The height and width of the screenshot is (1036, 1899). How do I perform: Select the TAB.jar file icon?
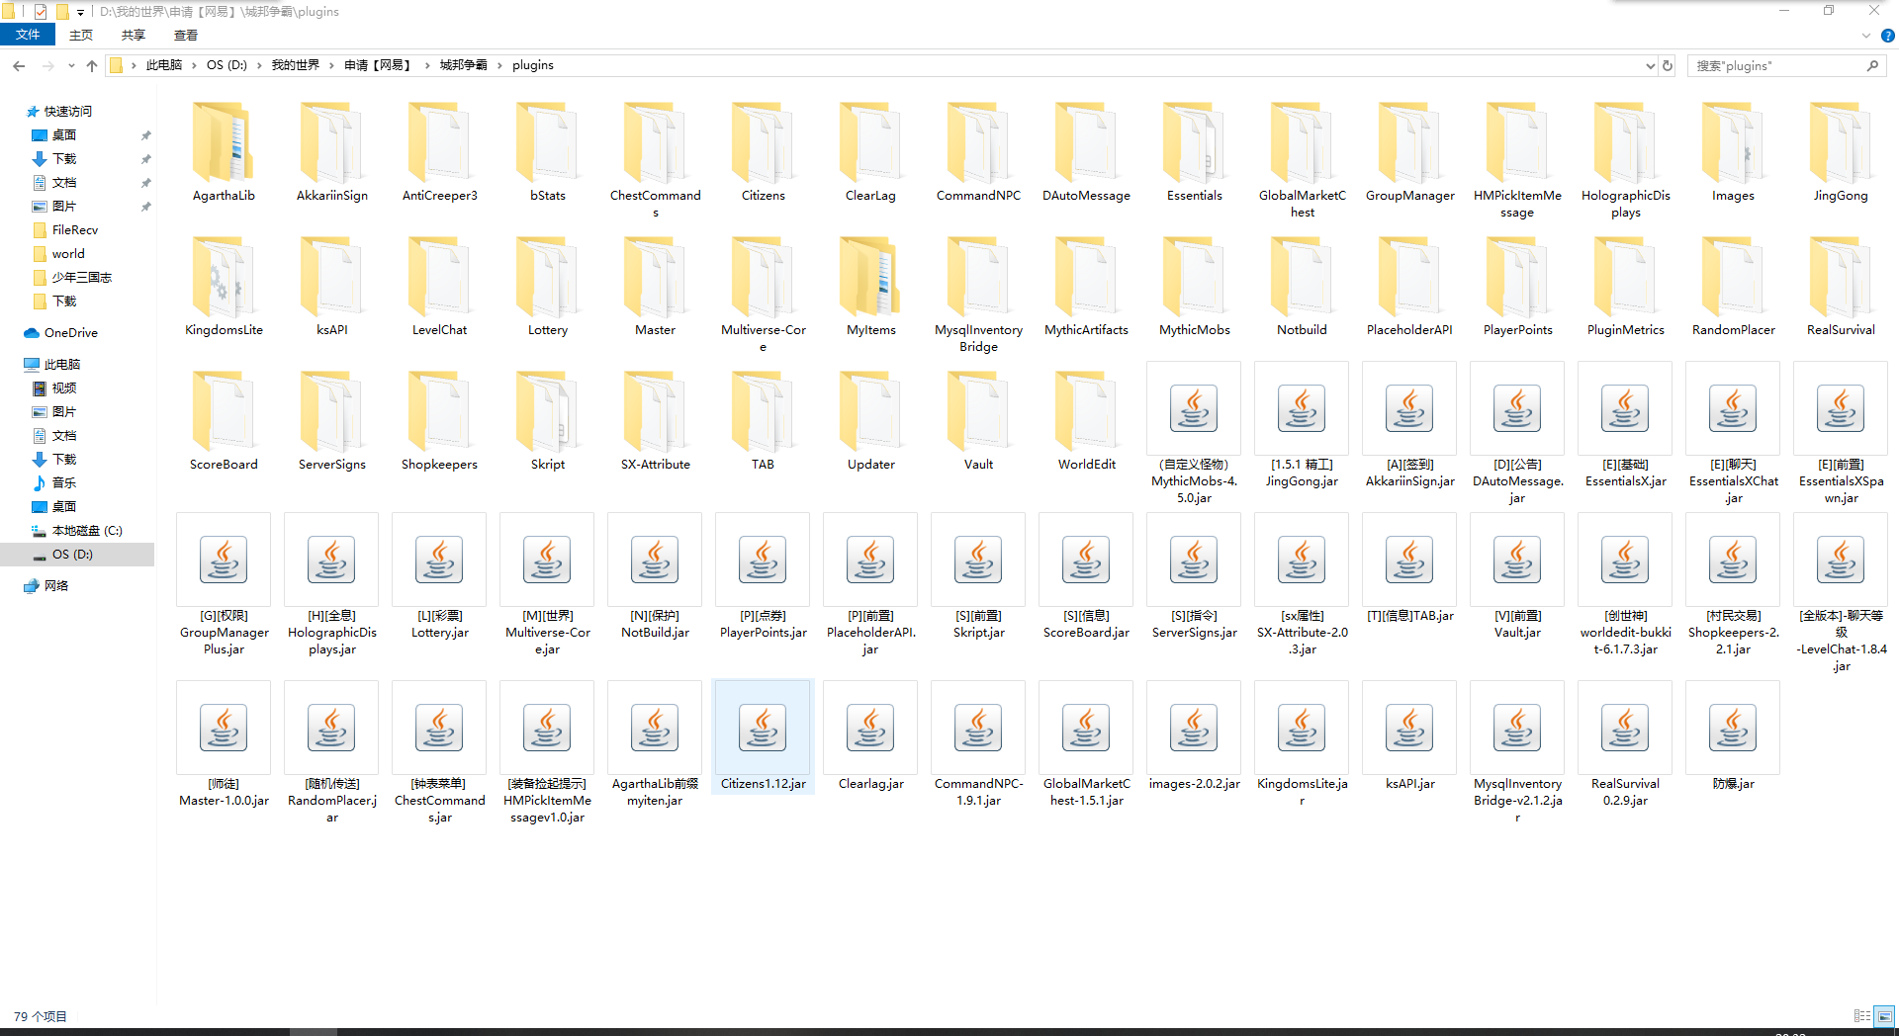1409,560
